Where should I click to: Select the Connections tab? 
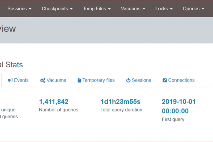click(179, 80)
